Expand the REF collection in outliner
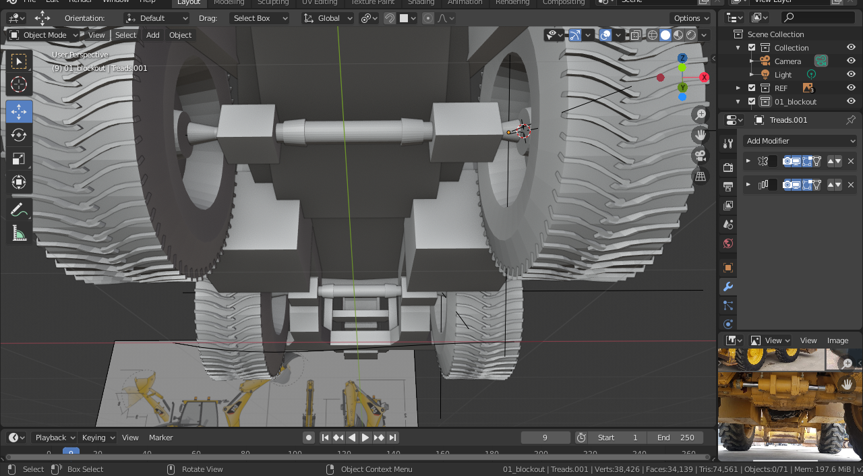 coord(738,88)
